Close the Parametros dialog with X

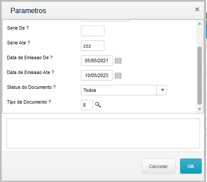pos(197,10)
